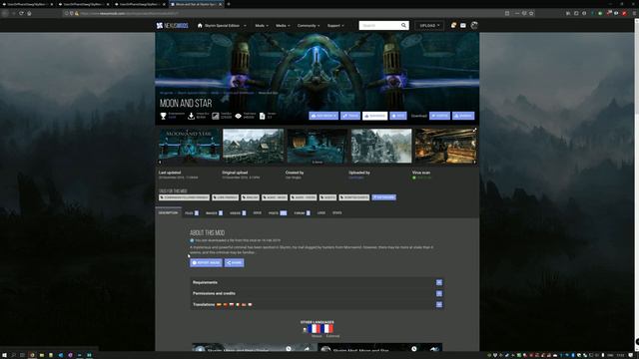Screen dimensions: 639x359
Task: Download with the Vortex button
Action: (439, 116)
